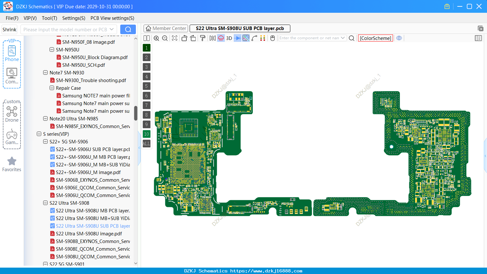Open the tab list window icon
The height and width of the screenshot is (274, 487).
click(x=480, y=28)
